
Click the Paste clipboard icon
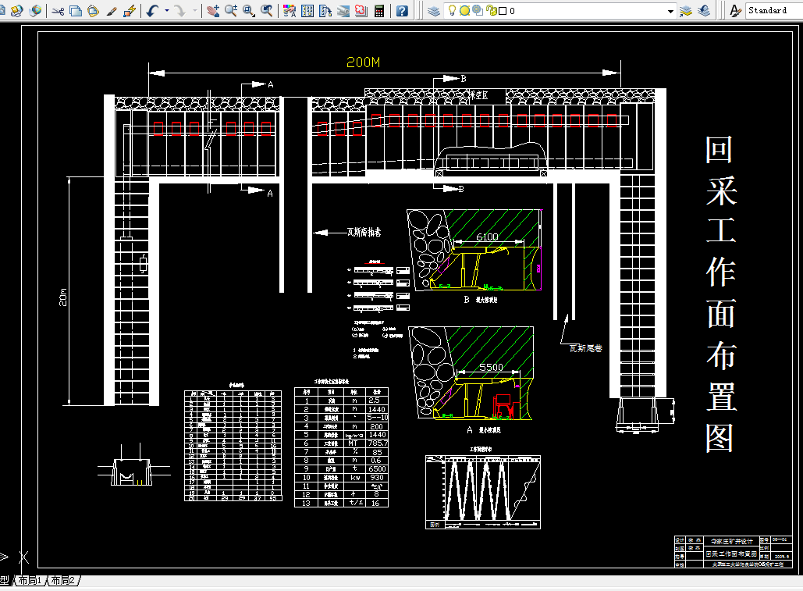[x=93, y=11]
